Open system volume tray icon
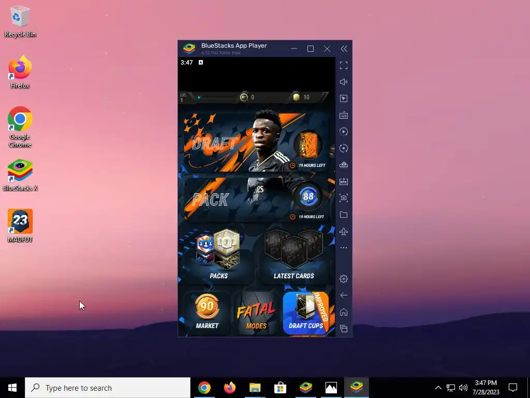Viewport: 530px width, 398px height. (x=463, y=388)
